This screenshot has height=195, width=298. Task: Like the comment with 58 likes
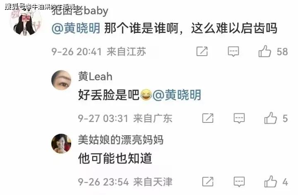pyautogui.click(x=264, y=51)
